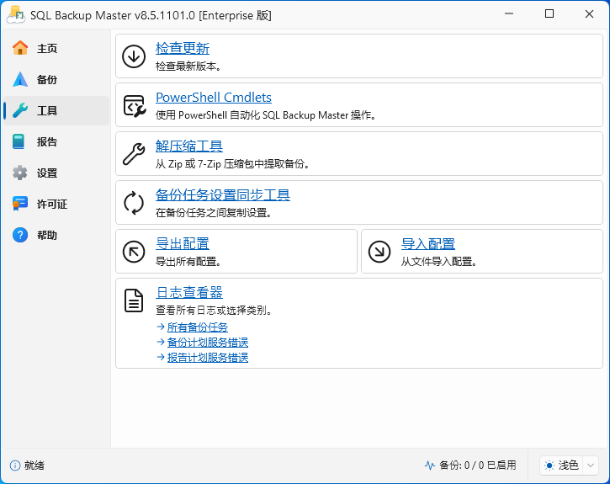Maximize the SQL Backup Master window
This screenshot has height=484, width=610.
coord(549,14)
